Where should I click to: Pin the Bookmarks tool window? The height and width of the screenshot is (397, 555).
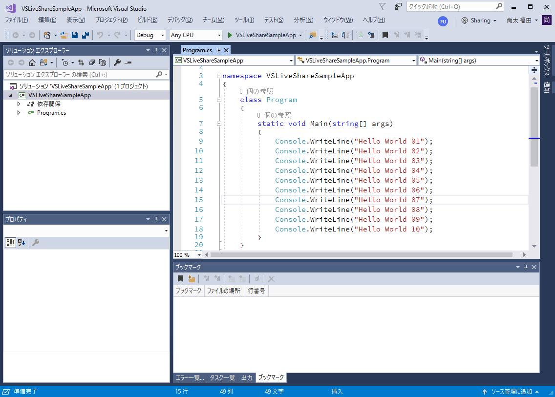pos(525,267)
